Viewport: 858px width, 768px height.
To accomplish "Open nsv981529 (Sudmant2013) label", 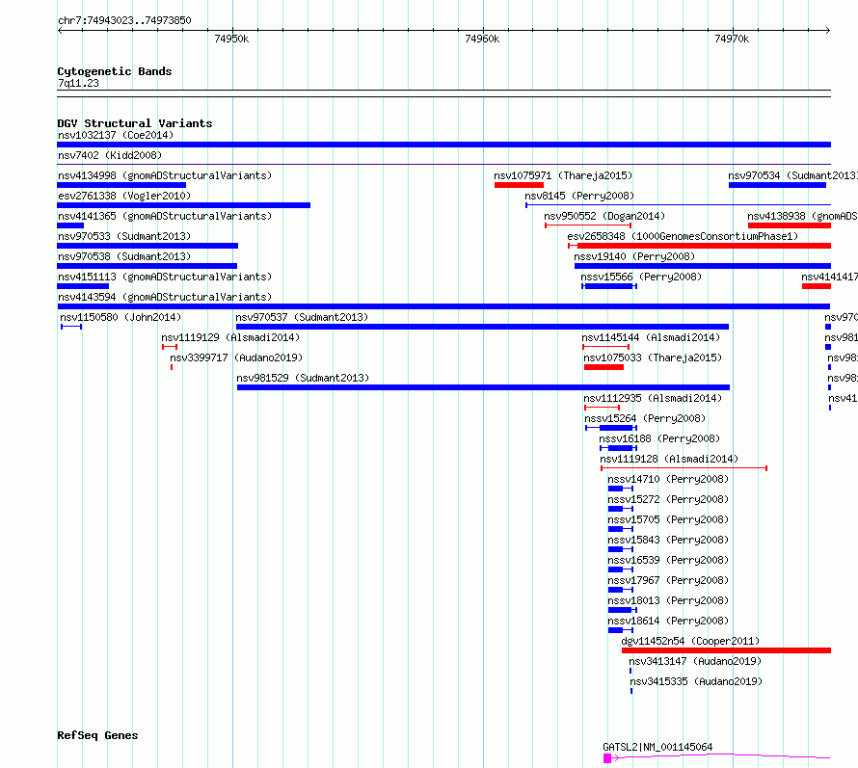I will tap(303, 378).
